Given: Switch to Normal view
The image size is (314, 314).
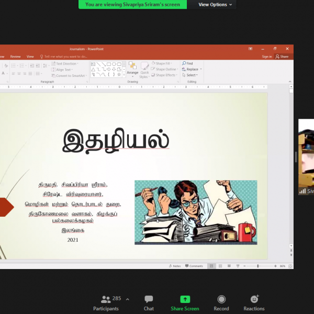Looking at the screenshot, I should [x=211, y=266].
